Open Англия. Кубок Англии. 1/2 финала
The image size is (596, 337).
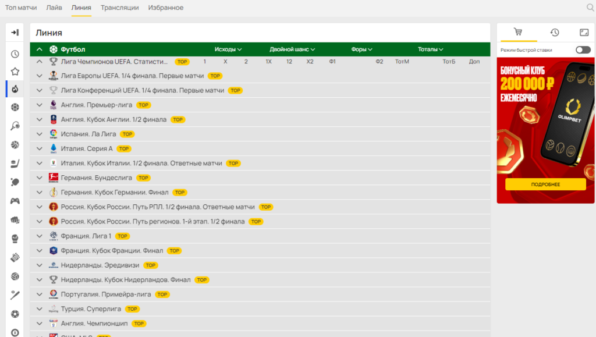[260, 119]
